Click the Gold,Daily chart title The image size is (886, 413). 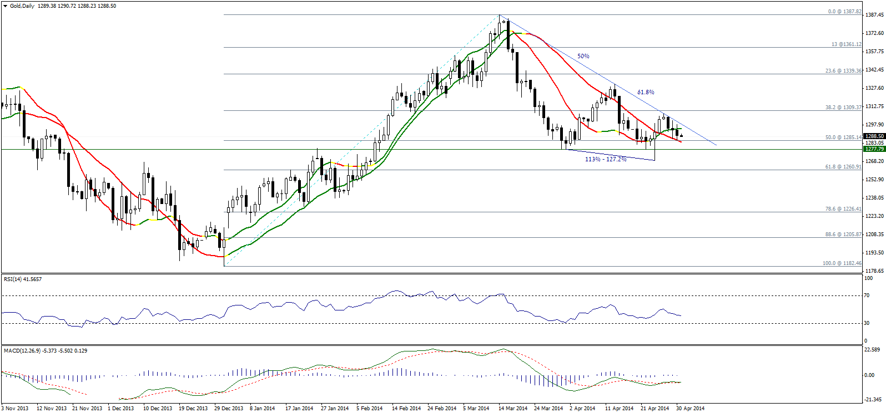point(22,6)
